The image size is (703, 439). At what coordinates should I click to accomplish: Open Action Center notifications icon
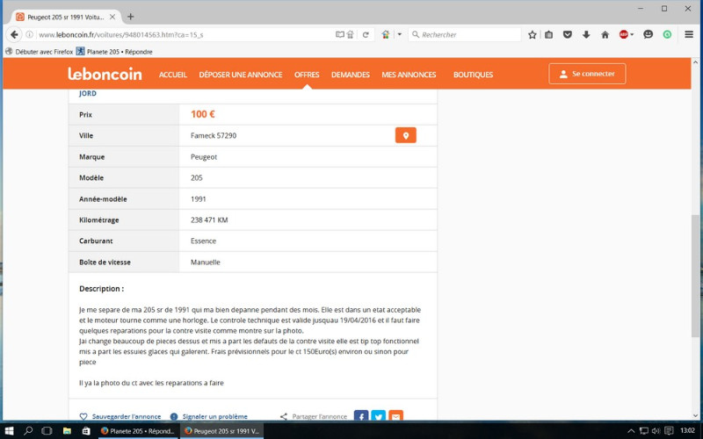pyautogui.click(x=669, y=431)
